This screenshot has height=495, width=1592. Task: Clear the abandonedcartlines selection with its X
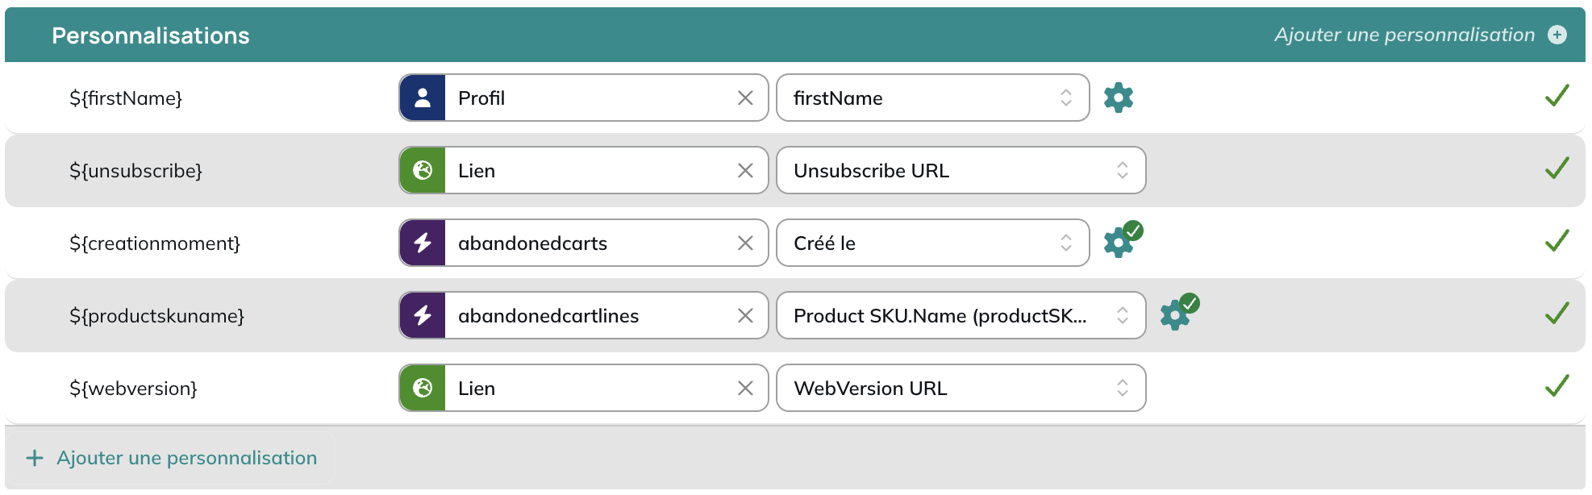tap(745, 315)
